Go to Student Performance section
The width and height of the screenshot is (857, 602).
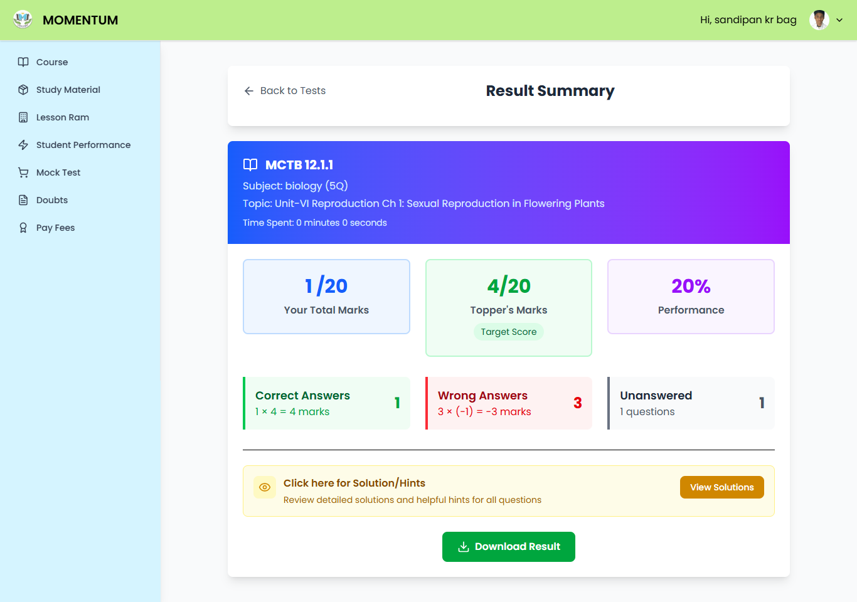pyautogui.click(x=83, y=145)
